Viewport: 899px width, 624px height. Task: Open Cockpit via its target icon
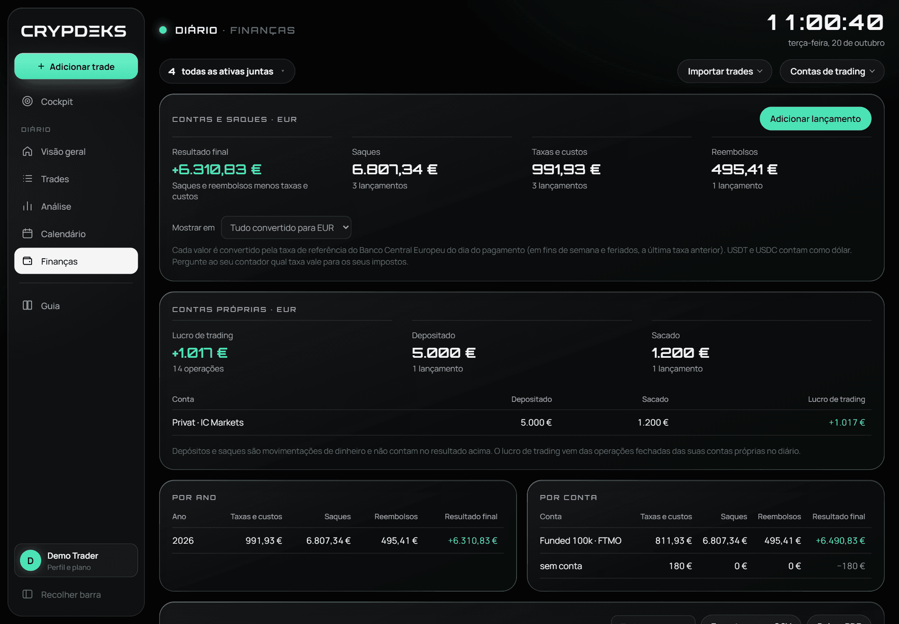pyautogui.click(x=27, y=101)
